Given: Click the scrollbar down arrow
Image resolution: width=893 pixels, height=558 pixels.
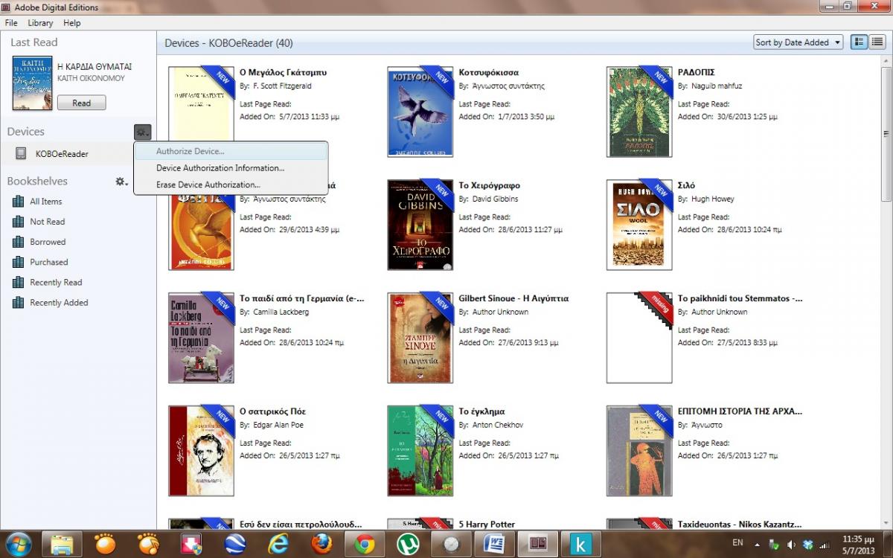Looking at the screenshot, I should click(886, 524).
